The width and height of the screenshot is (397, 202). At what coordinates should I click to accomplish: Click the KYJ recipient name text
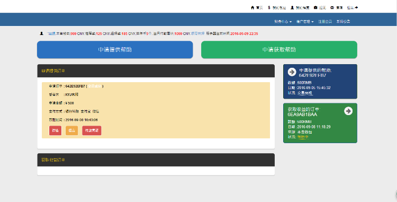click(72, 94)
